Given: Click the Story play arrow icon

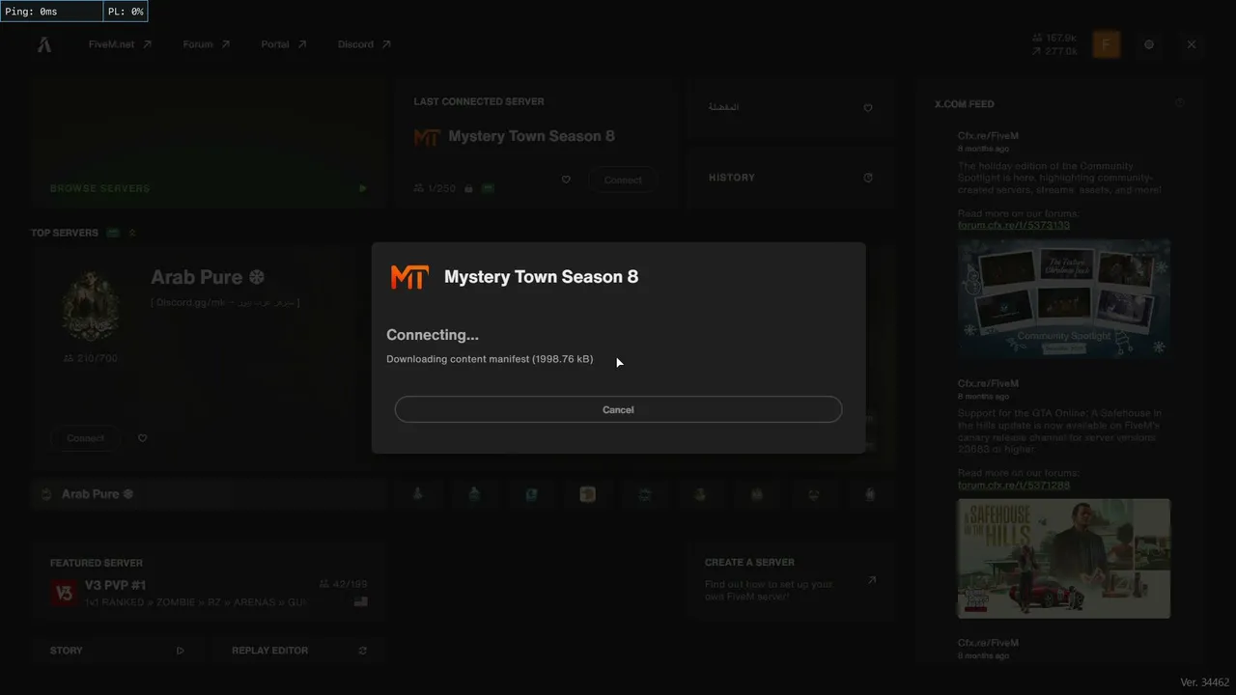Looking at the screenshot, I should (x=180, y=651).
